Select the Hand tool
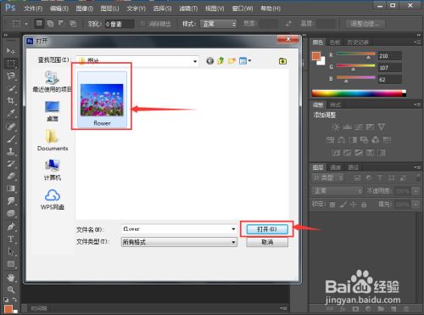This screenshot has width=424, height=315. (x=11, y=278)
